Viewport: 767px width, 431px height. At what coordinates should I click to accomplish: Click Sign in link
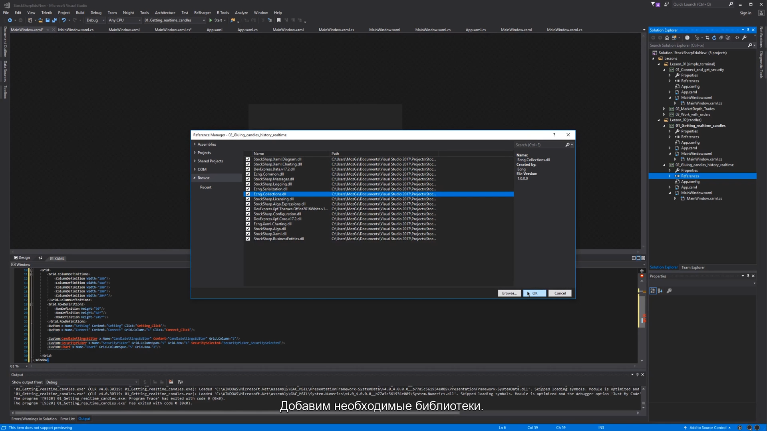[745, 13]
